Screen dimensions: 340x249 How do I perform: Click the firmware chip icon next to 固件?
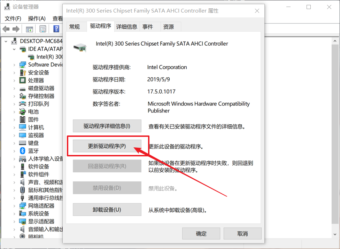click(x=23, y=119)
